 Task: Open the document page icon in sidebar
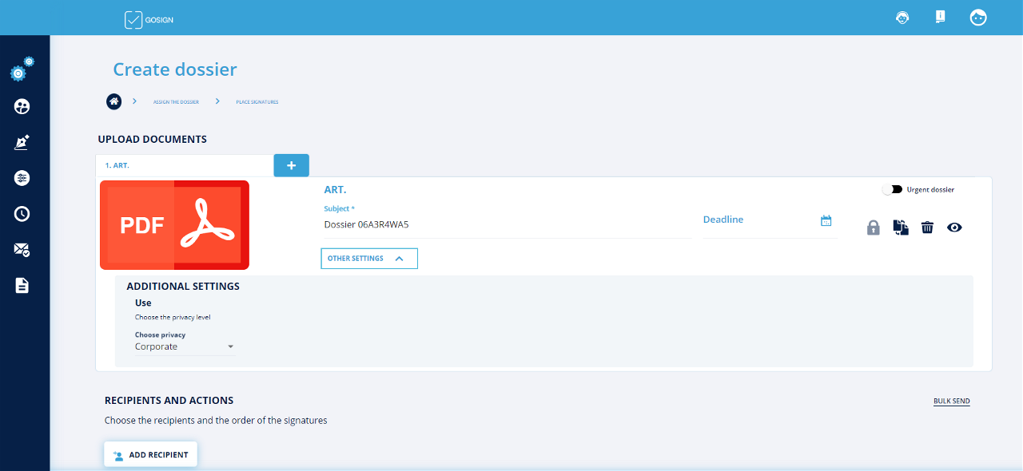click(x=22, y=285)
